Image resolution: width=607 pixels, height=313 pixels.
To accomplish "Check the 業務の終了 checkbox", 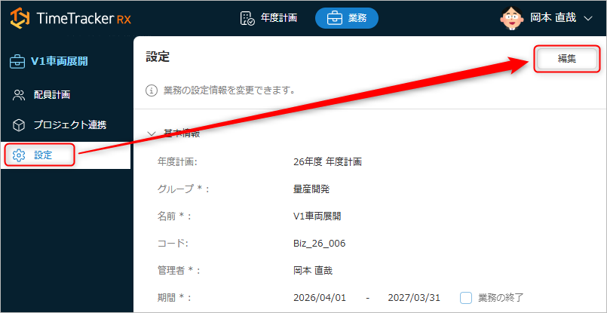I will (x=466, y=297).
